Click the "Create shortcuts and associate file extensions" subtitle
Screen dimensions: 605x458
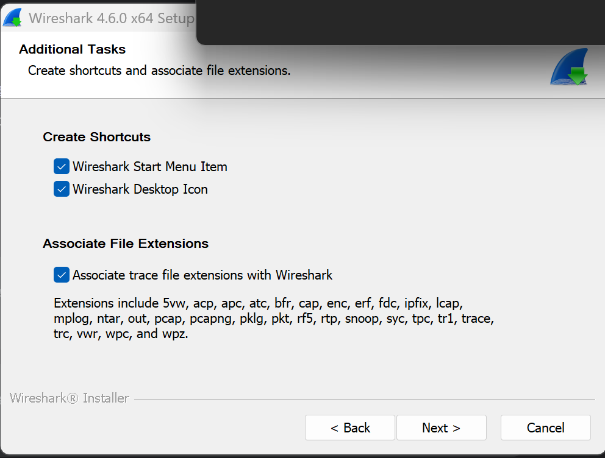(x=159, y=71)
